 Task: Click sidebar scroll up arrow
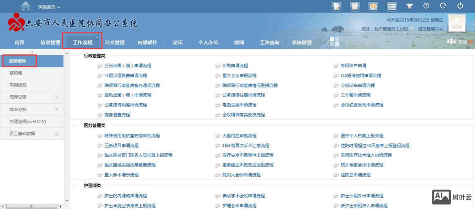(67, 54)
